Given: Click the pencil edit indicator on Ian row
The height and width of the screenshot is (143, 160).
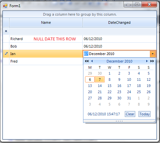Looking at the screenshot, I should (6, 54).
